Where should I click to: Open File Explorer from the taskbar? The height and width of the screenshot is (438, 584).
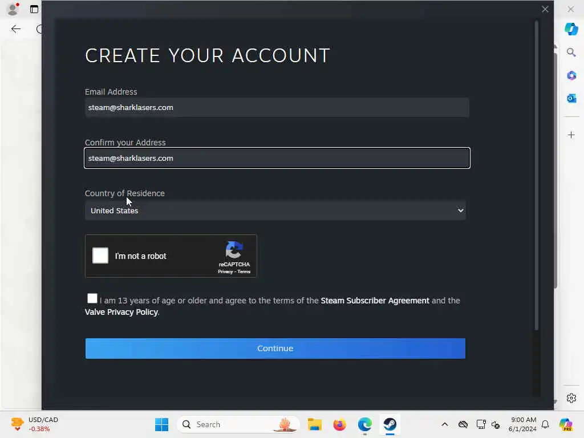tap(314, 424)
